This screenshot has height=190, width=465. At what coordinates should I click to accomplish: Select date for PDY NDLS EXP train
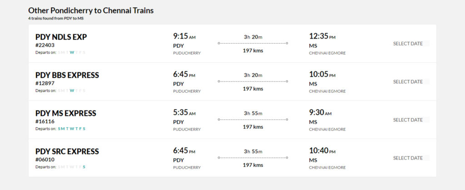pyautogui.click(x=408, y=44)
